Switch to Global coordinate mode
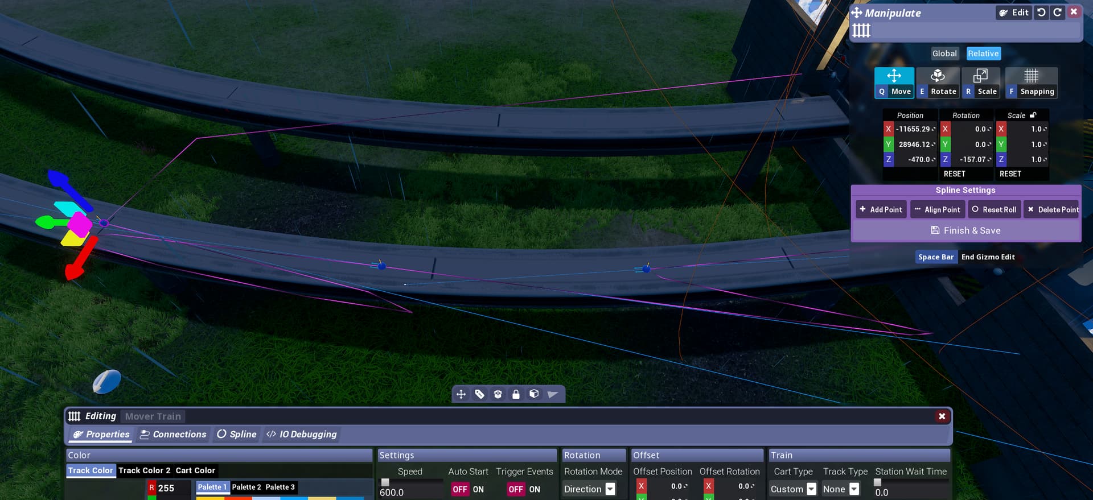Viewport: 1093px width, 500px height. pos(944,53)
